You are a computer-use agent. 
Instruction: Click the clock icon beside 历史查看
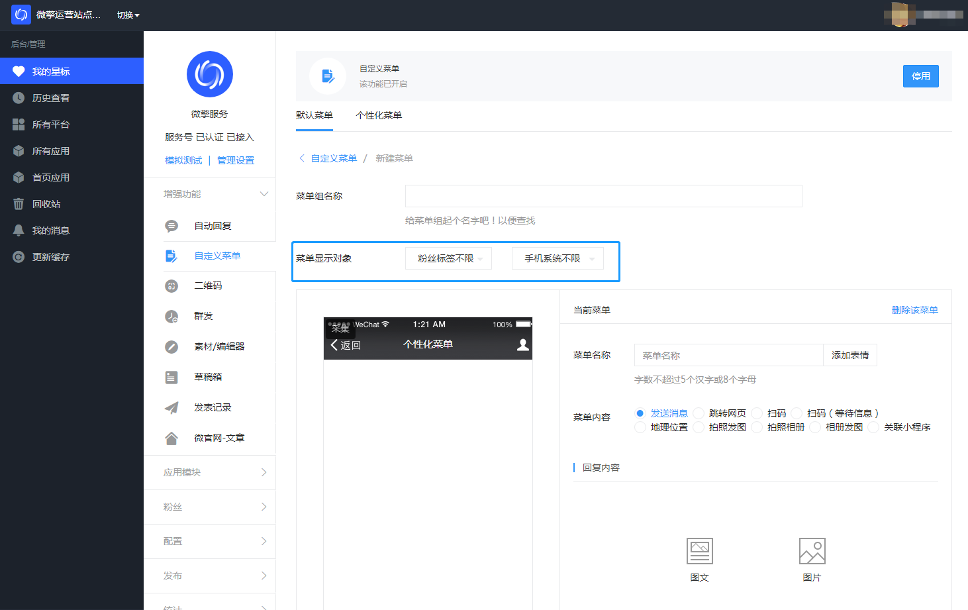[x=19, y=97]
